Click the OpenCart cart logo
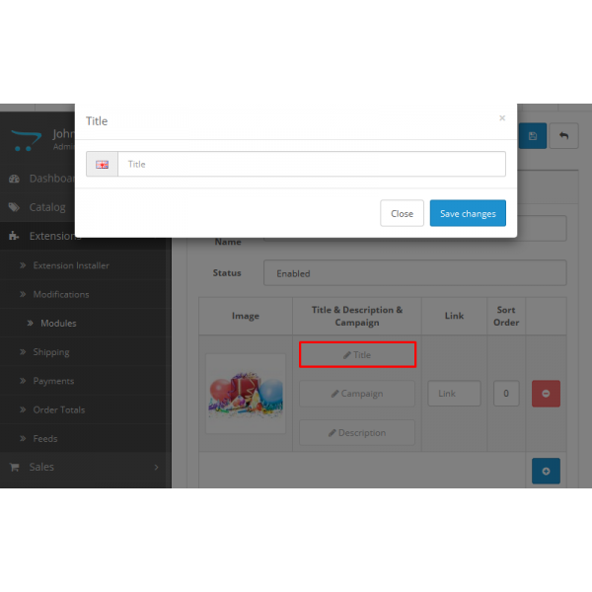The width and height of the screenshot is (592, 592). tap(26, 140)
